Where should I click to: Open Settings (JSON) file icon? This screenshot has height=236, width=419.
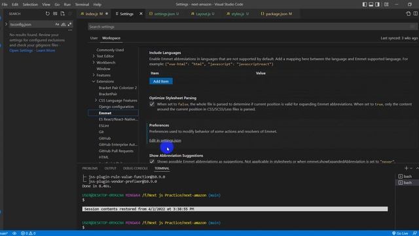(x=408, y=14)
